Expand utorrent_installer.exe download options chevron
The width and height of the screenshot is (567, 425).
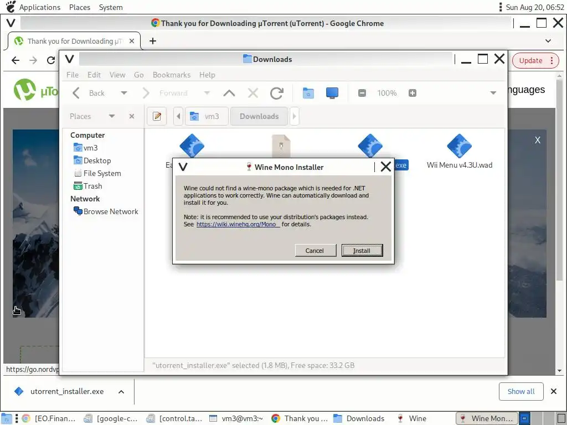pos(121,392)
